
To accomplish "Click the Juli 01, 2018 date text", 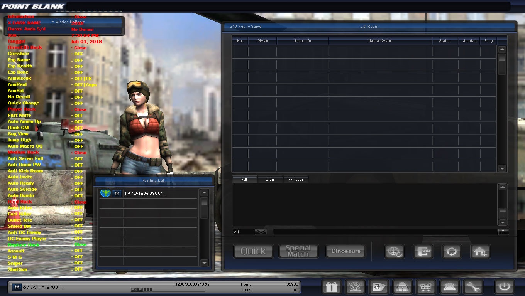I will (x=87, y=42).
